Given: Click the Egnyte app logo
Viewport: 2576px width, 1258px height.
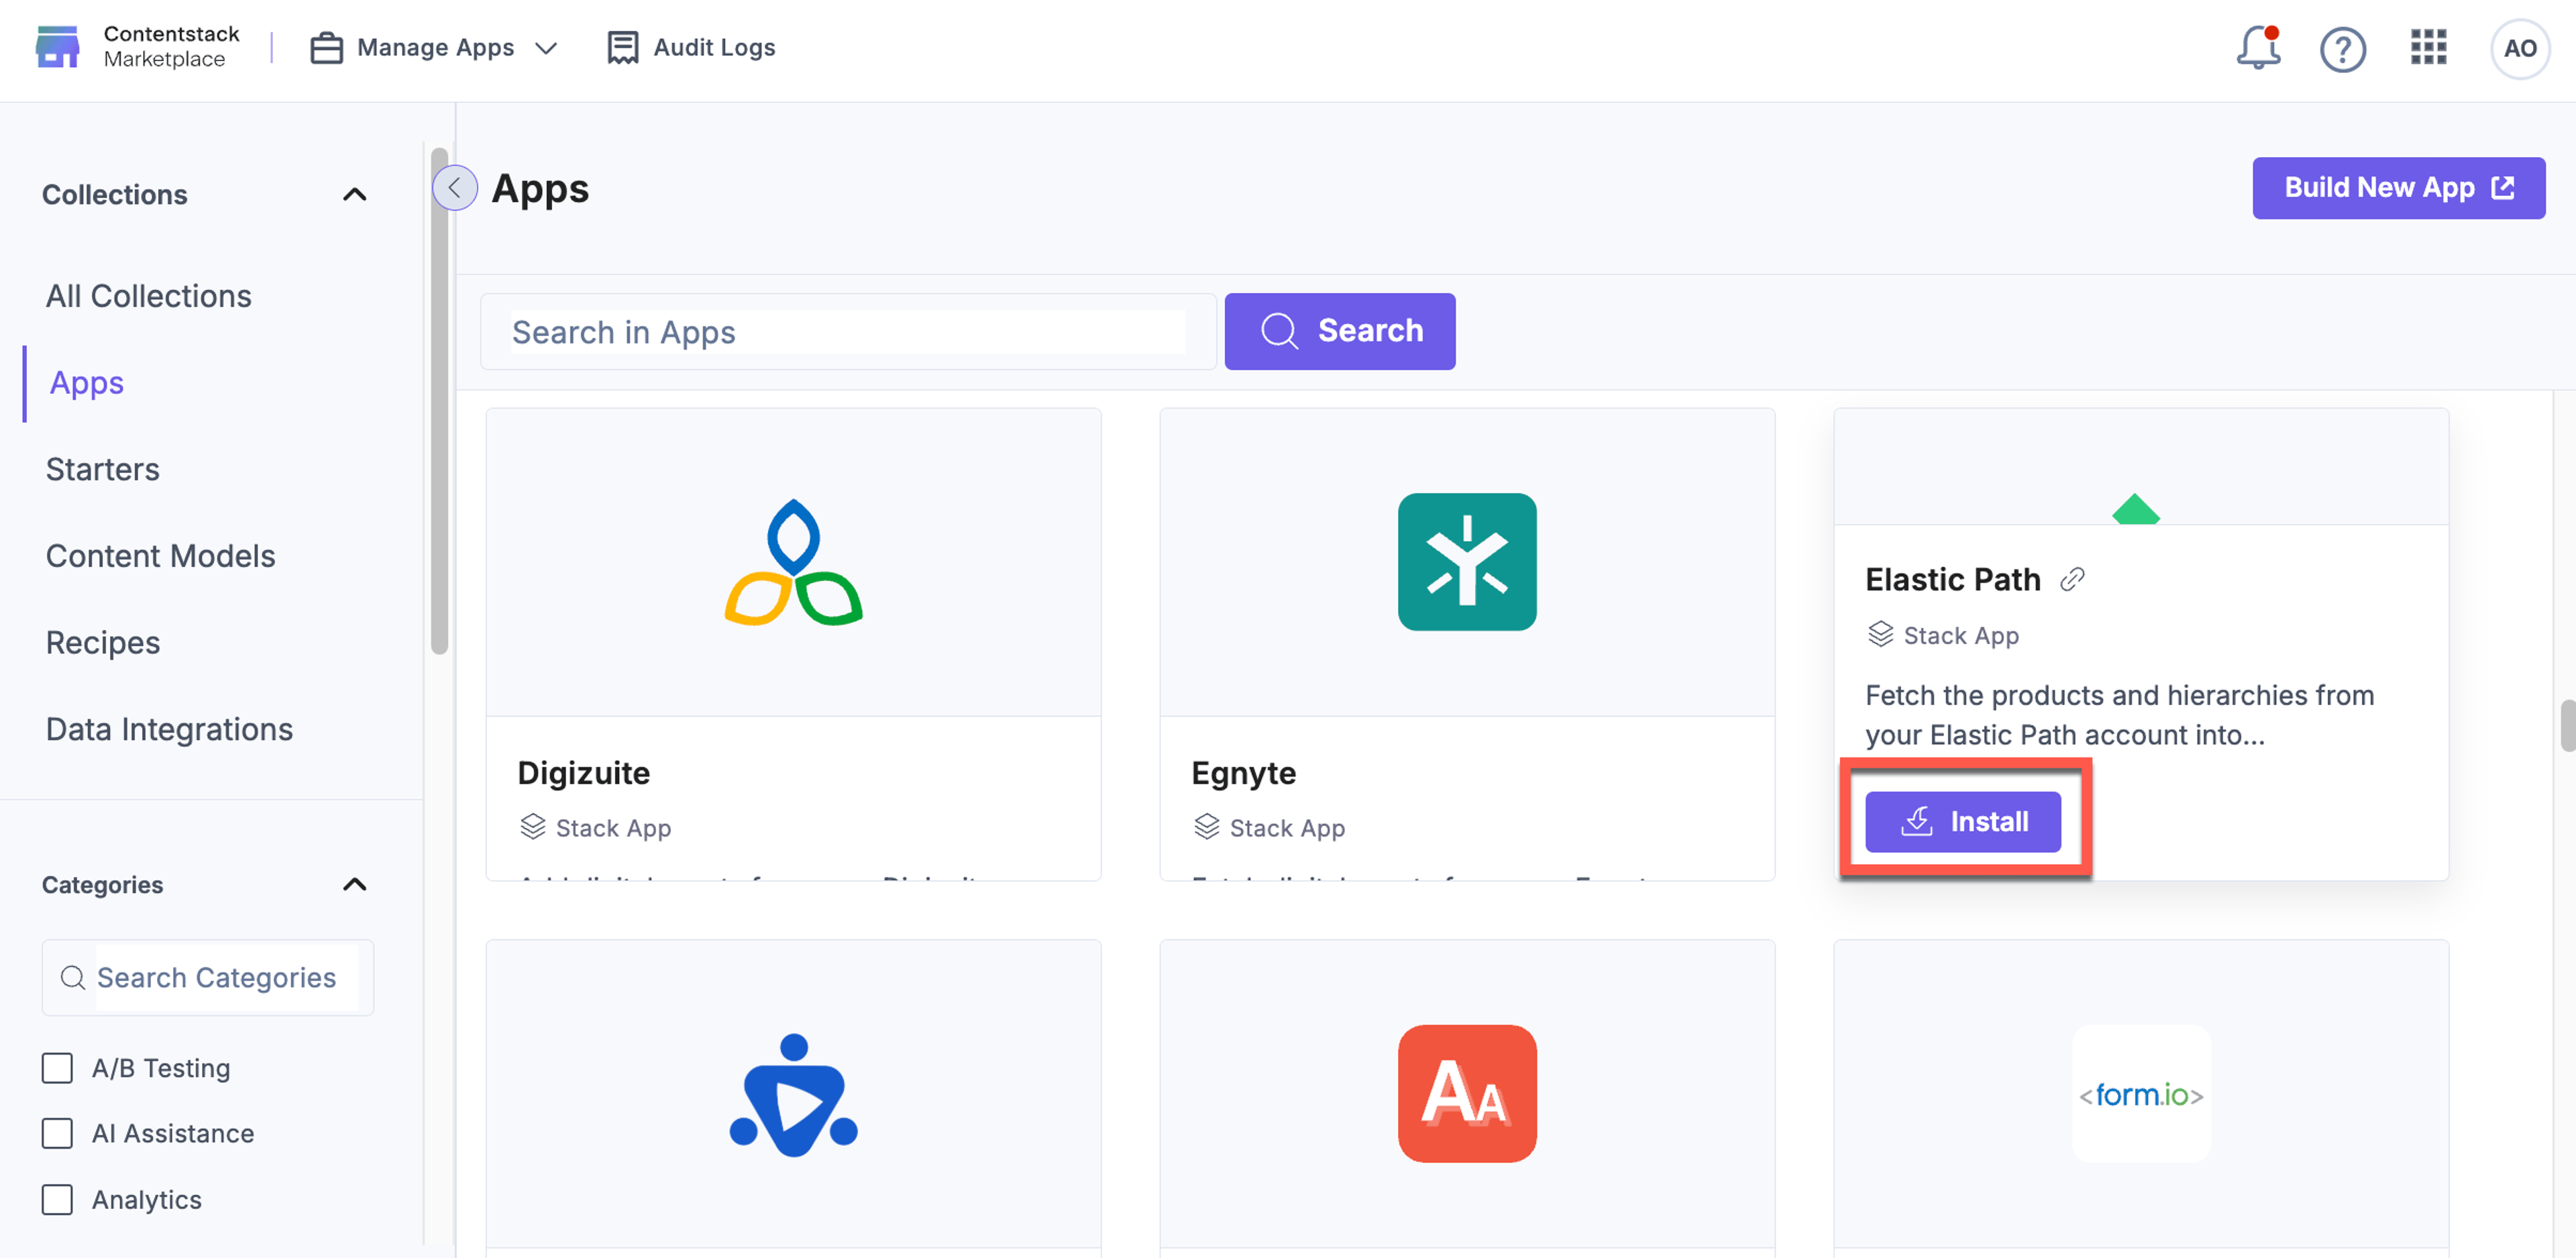Looking at the screenshot, I should (1467, 562).
